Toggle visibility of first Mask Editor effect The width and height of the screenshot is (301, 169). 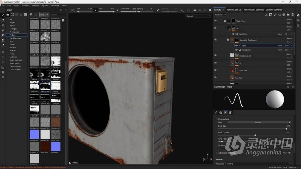tap(233, 34)
